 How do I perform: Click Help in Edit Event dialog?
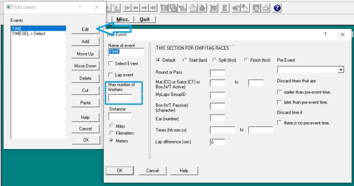coord(184,171)
